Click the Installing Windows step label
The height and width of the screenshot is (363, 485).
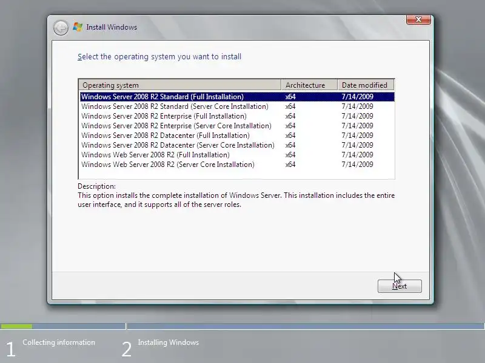click(169, 342)
